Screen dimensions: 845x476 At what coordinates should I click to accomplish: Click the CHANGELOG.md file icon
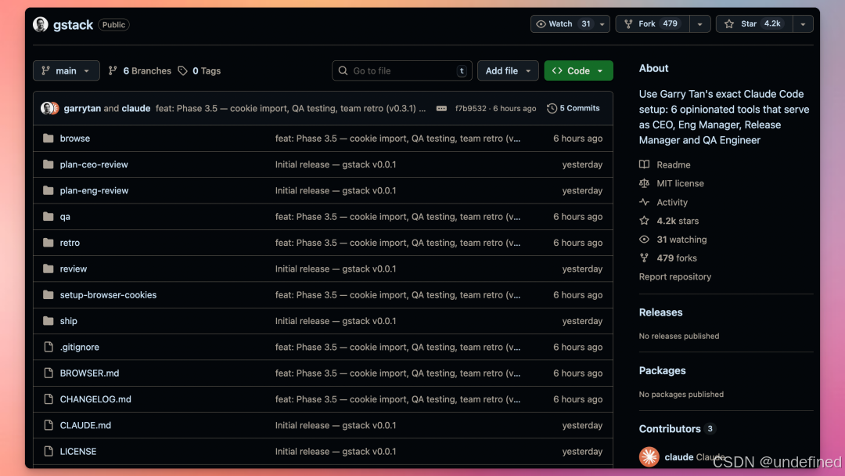click(49, 399)
